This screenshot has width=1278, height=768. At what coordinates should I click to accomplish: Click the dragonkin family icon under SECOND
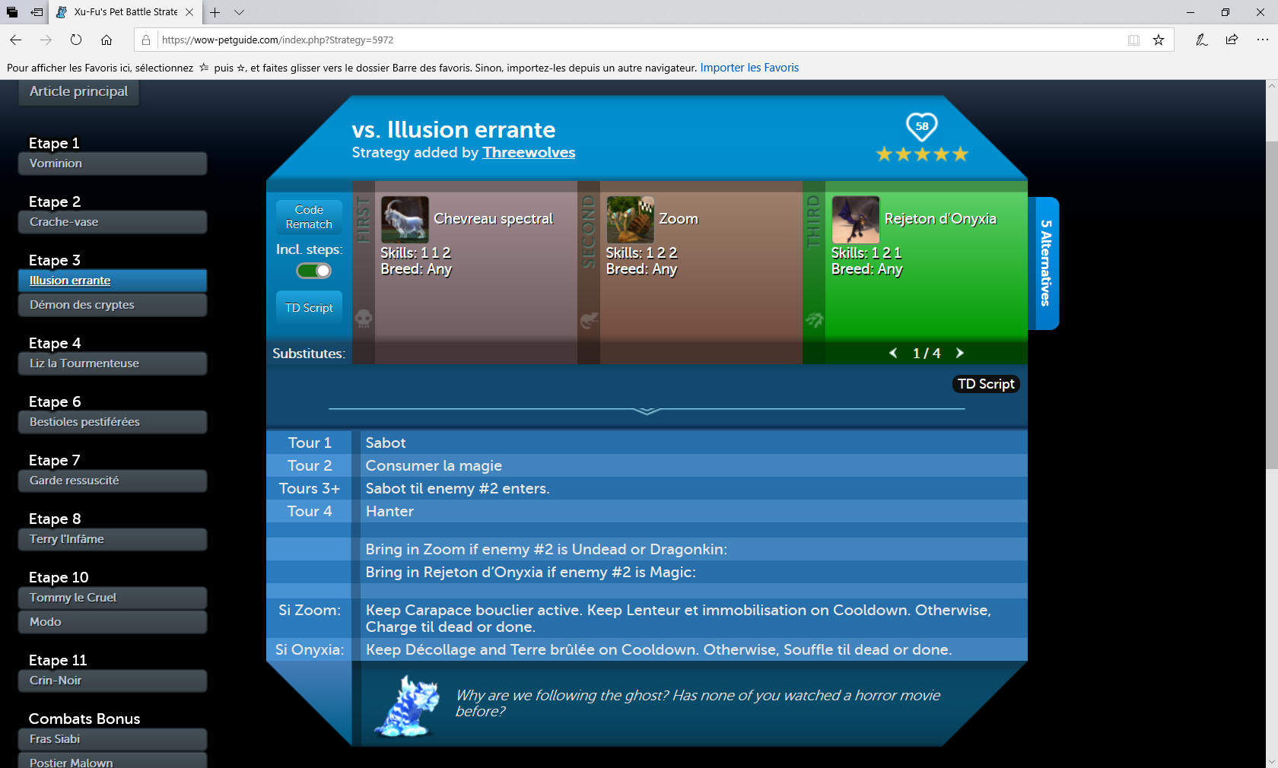click(589, 320)
